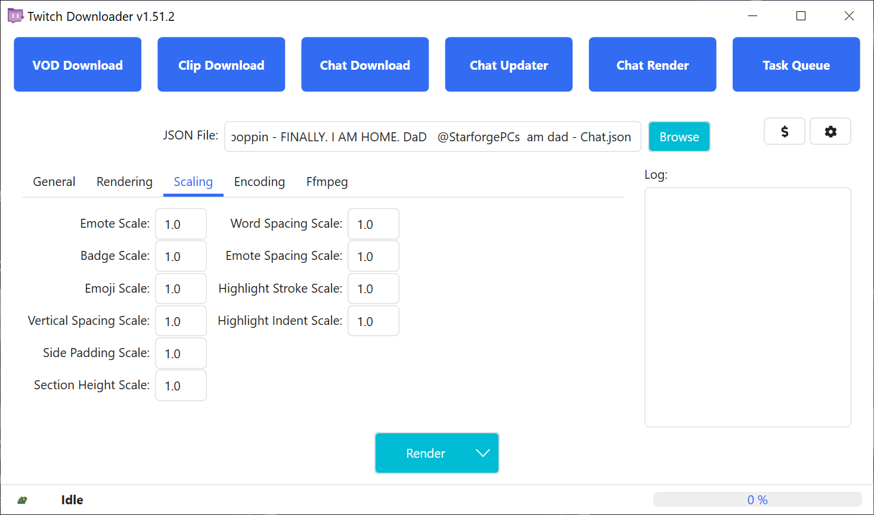
Task: Click the small status icon beside Idle
Action: click(23, 500)
